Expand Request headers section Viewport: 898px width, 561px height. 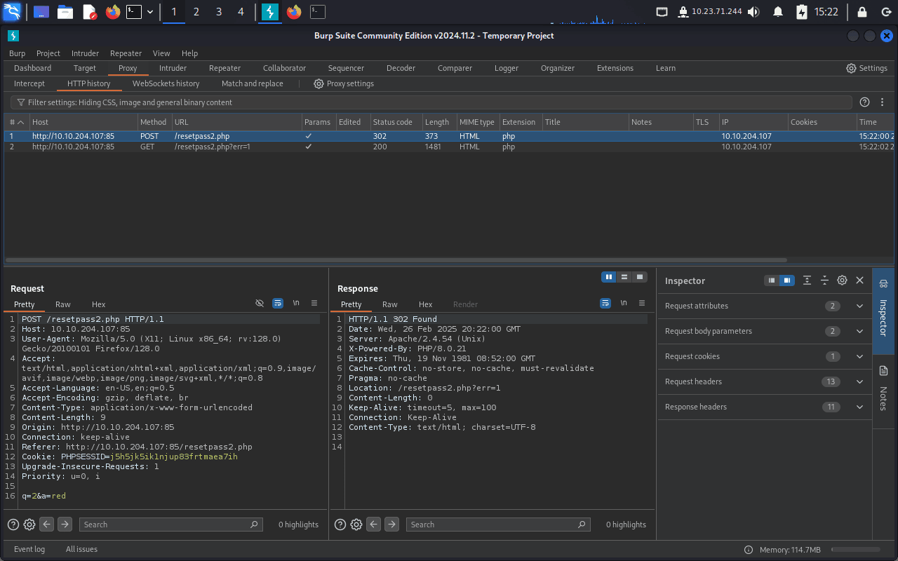pyautogui.click(x=765, y=381)
